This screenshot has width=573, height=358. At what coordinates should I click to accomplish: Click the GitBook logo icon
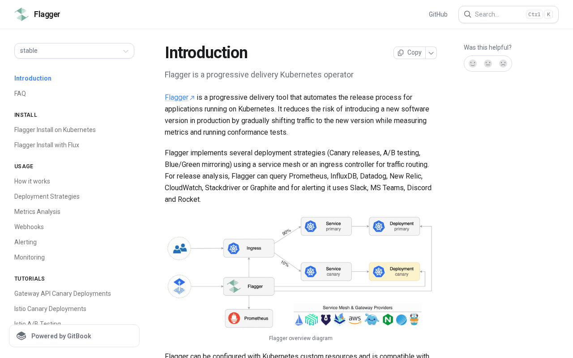(x=21, y=336)
